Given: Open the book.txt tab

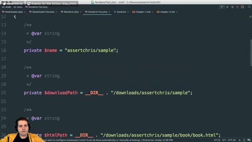Looking at the screenshot, I should 121,12.
